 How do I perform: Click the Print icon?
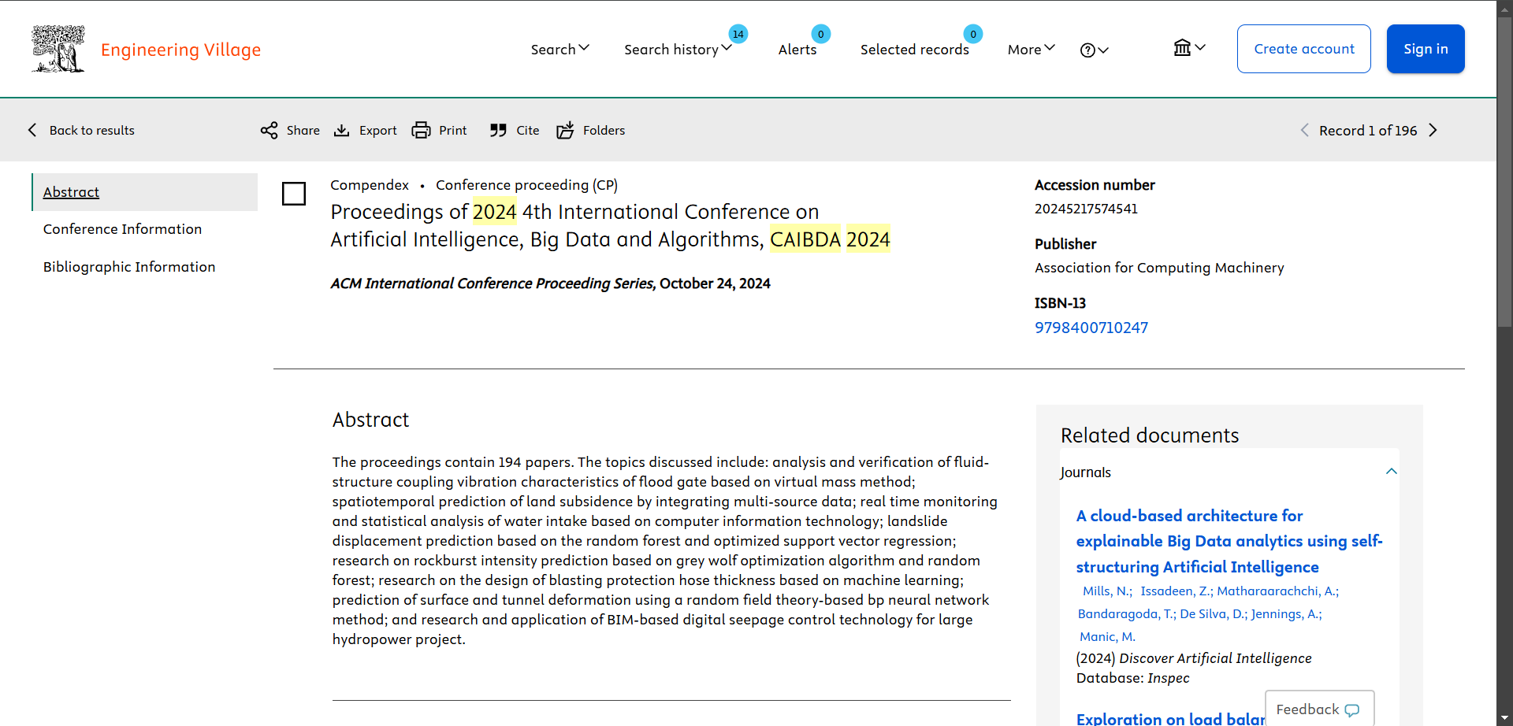(422, 131)
